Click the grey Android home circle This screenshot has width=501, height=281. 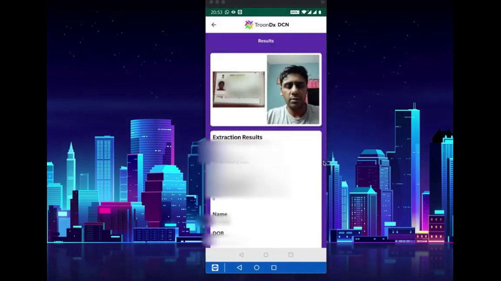coord(266,255)
